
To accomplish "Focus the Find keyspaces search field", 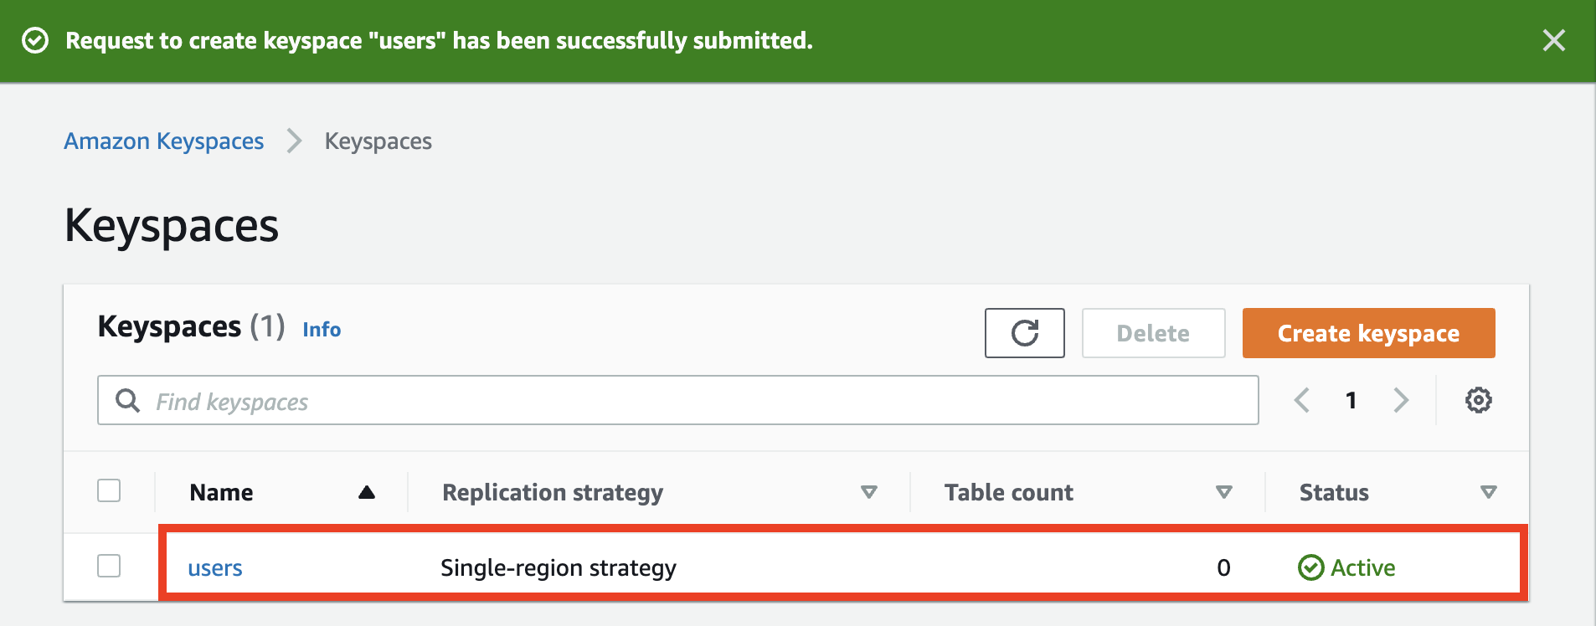I will (x=695, y=401).
